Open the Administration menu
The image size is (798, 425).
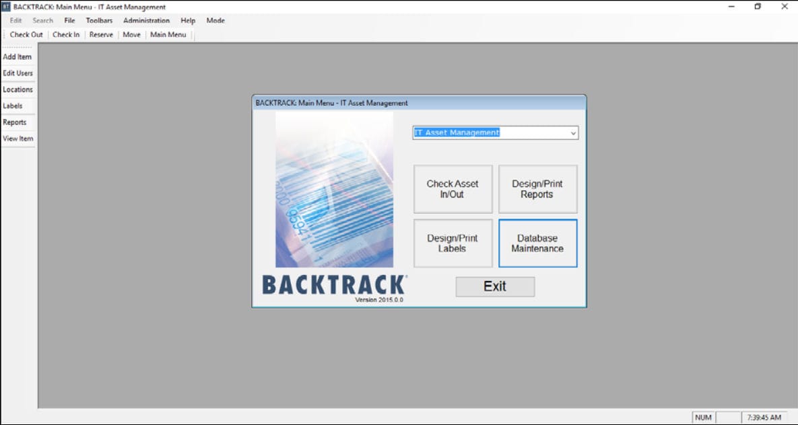(x=147, y=20)
